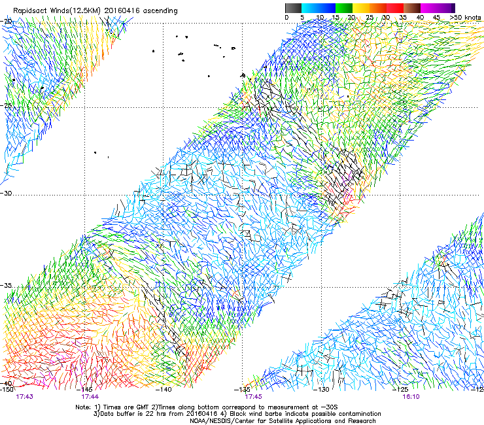Click the '-35' latitude label
This screenshot has height=425, width=484.
pyautogui.click(x=6, y=285)
